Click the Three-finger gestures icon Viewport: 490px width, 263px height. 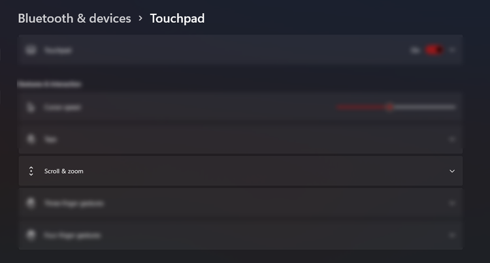coord(31,203)
